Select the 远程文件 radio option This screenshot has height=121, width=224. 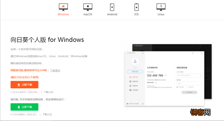coord(190,87)
